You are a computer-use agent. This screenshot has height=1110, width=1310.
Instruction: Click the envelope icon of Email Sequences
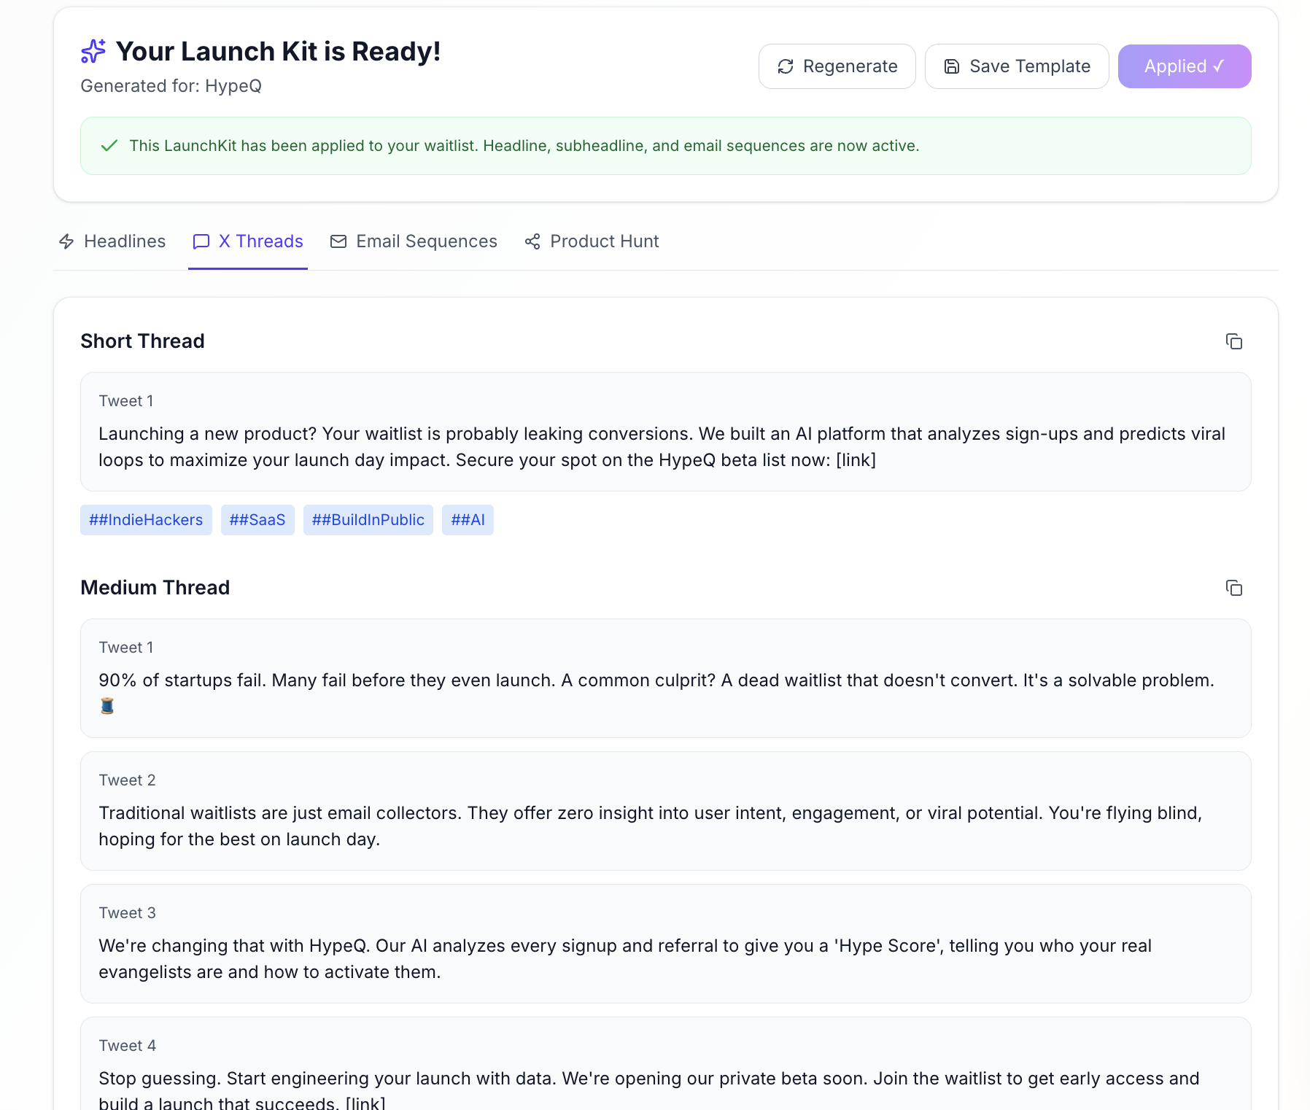tap(338, 241)
